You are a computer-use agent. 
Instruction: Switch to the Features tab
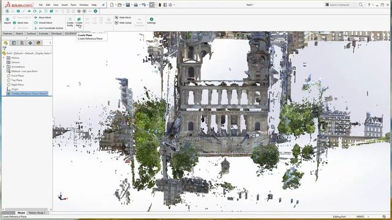pyautogui.click(x=8, y=34)
